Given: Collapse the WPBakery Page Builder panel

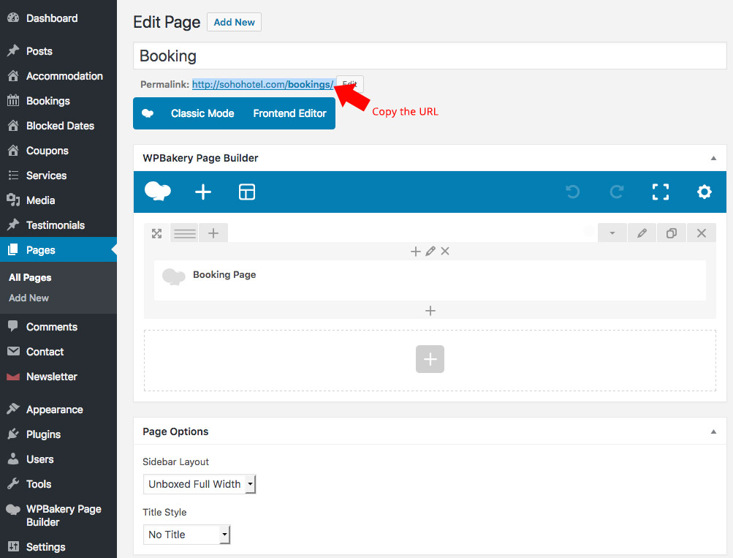Looking at the screenshot, I should (x=713, y=158).
